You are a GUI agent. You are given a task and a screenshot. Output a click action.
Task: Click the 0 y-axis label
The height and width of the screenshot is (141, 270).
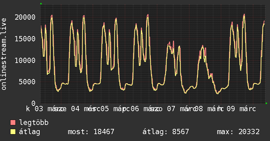coord(33,103)
